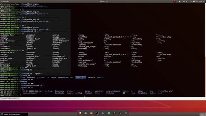Open the battery indicator showing 100%

[x=199, y=1]
